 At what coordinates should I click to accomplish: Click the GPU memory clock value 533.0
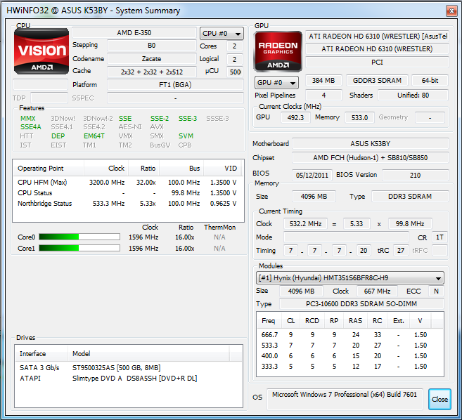(x=359, y=117)
